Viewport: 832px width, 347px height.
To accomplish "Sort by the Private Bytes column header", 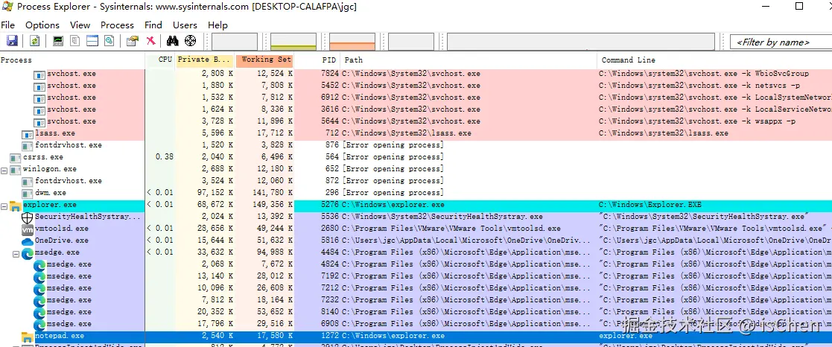I will pos(206,60).
